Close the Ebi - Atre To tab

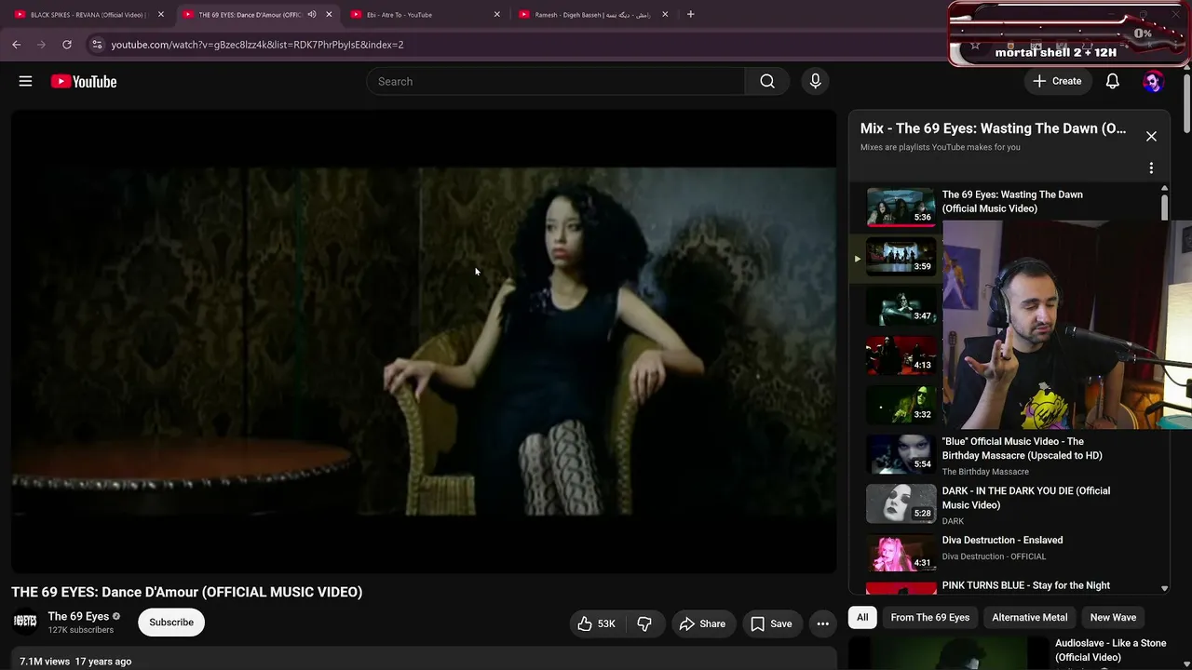(x=496, y=14)
